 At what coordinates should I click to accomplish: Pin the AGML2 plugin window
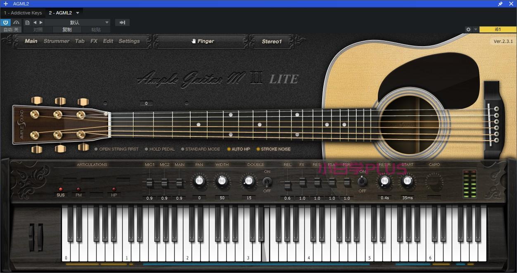[500, 4]
